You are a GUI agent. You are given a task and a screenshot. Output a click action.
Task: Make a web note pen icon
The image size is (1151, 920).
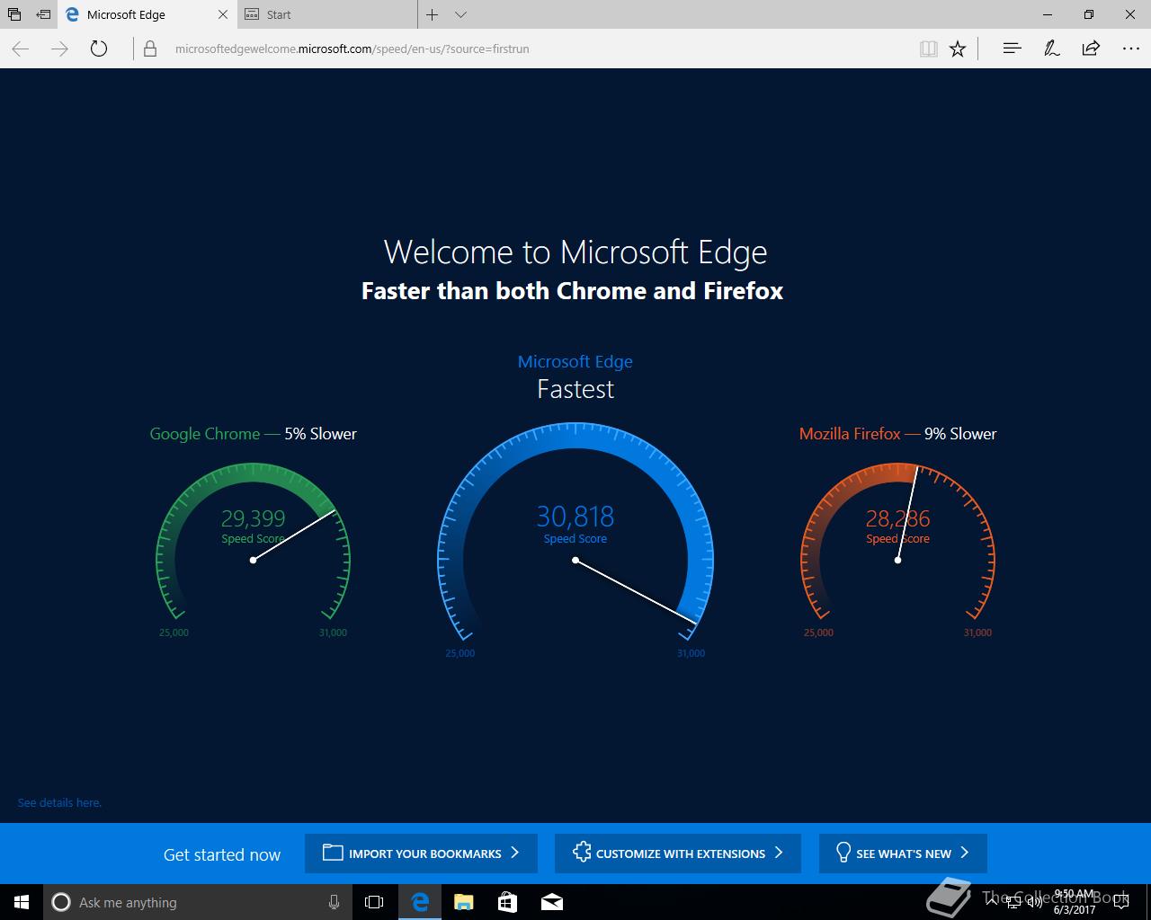1051,49
